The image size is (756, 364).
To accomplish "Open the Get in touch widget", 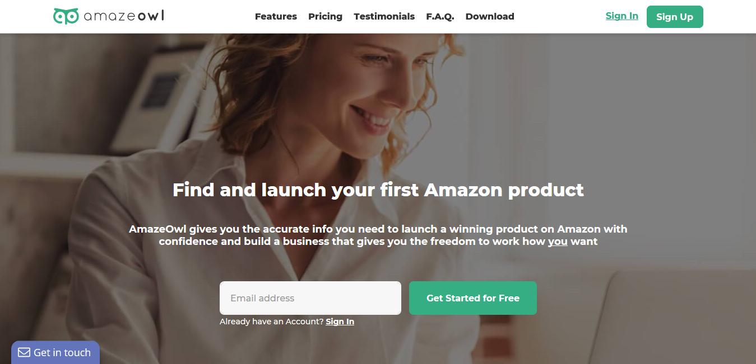I will (55, 352).
